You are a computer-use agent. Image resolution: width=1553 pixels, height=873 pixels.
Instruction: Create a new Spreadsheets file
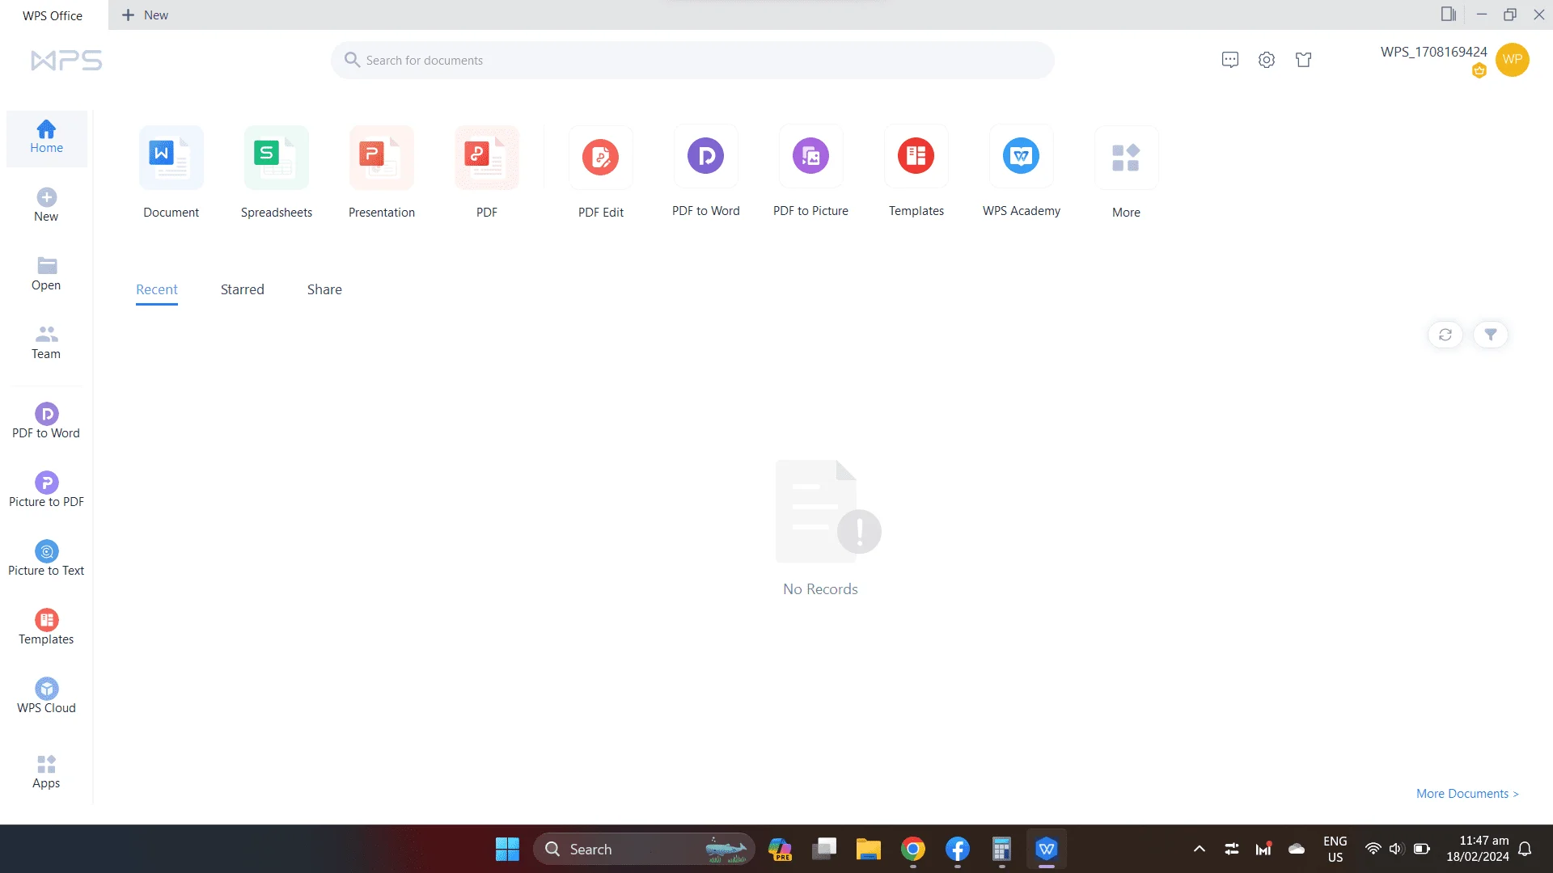(276, 158)
